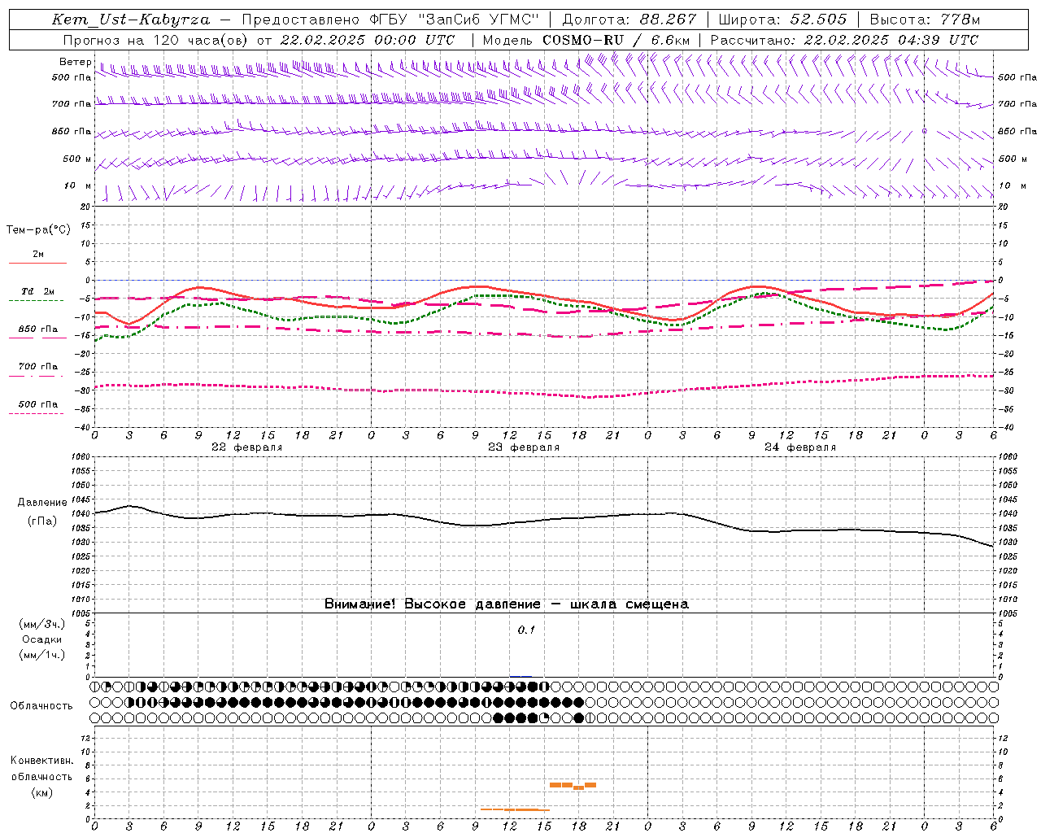The height and width of the screenshot is (833, 1041).
Task: Click the (км) unit under convective cloud label
Action: pos(42,792)
